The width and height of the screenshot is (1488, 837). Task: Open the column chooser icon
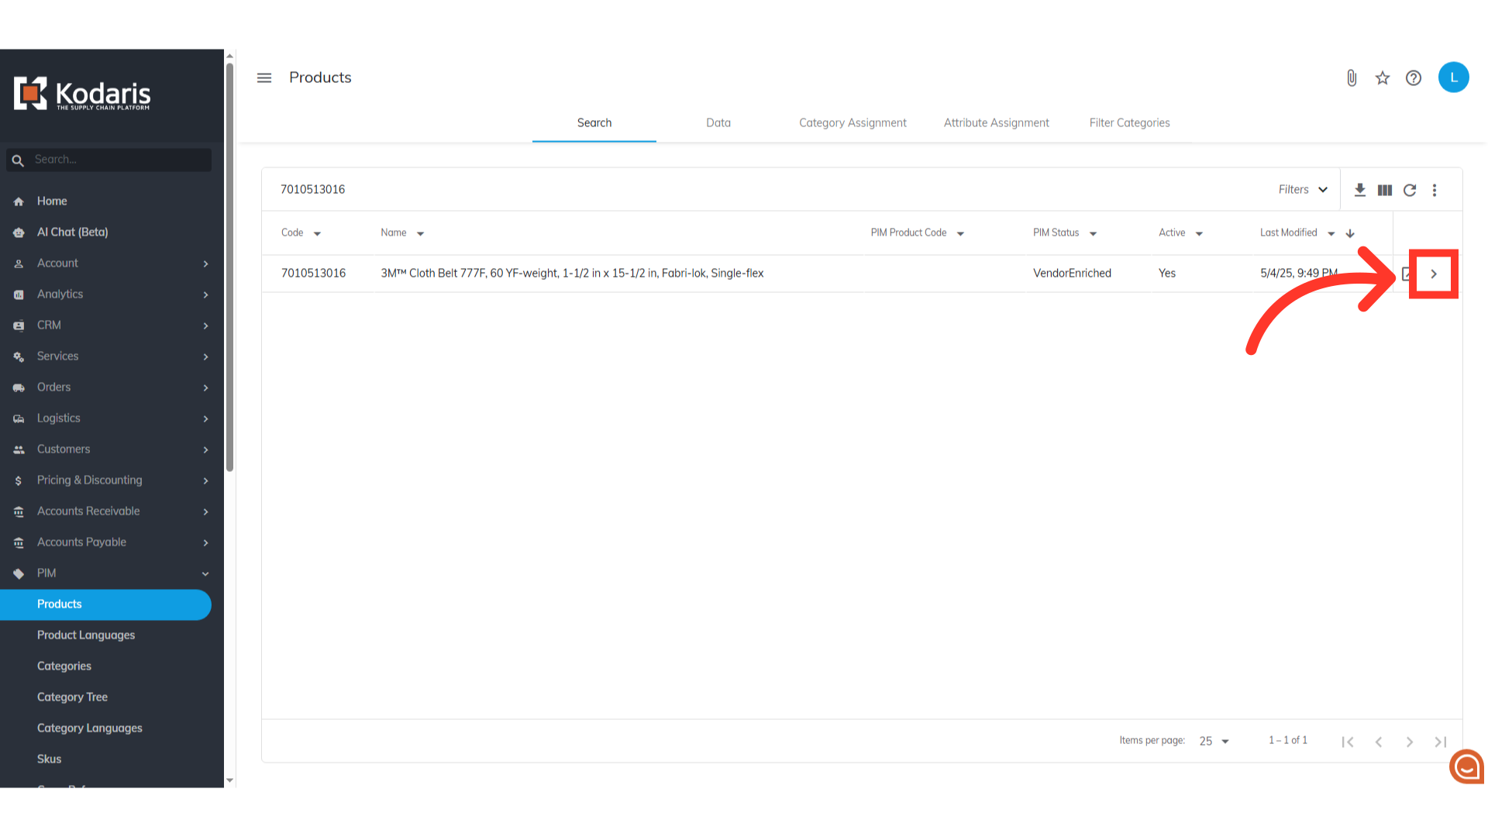coord(1385,190)
